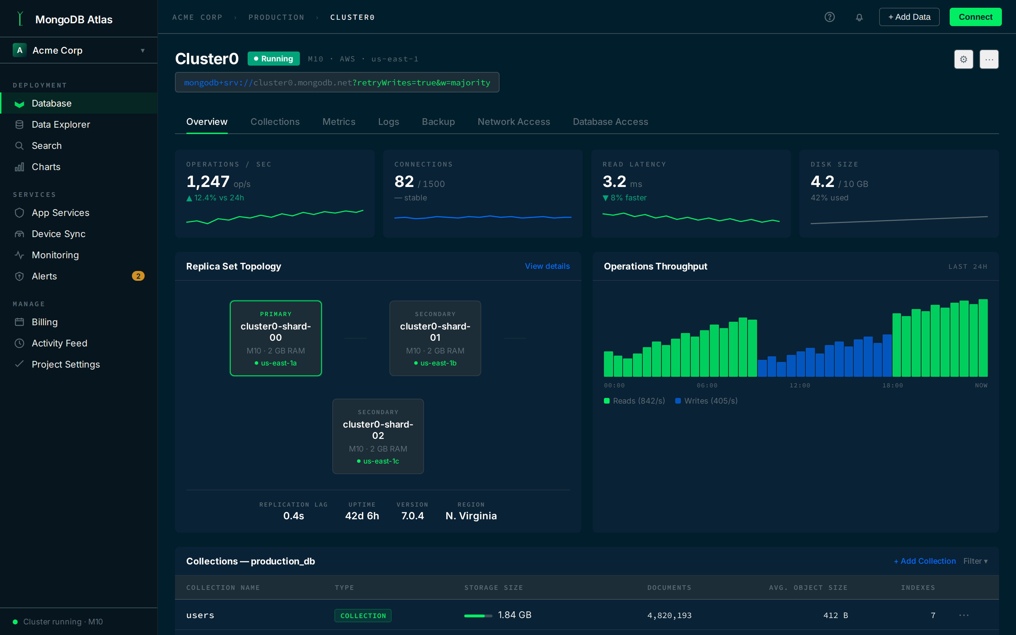Open the Data Explorer sidebar item
Screen dimensions: 1016x635
tap(79, 124)
